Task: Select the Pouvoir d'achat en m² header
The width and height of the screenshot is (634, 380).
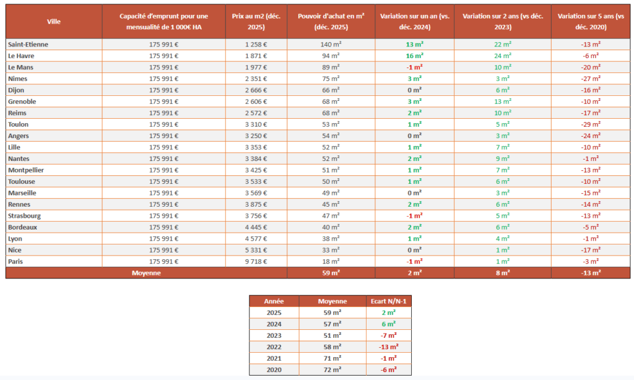Action: [331, 22]
